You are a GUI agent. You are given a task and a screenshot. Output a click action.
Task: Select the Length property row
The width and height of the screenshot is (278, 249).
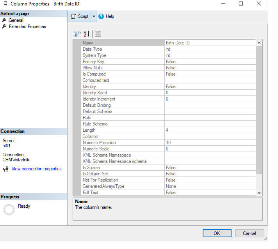pos(168,130)
